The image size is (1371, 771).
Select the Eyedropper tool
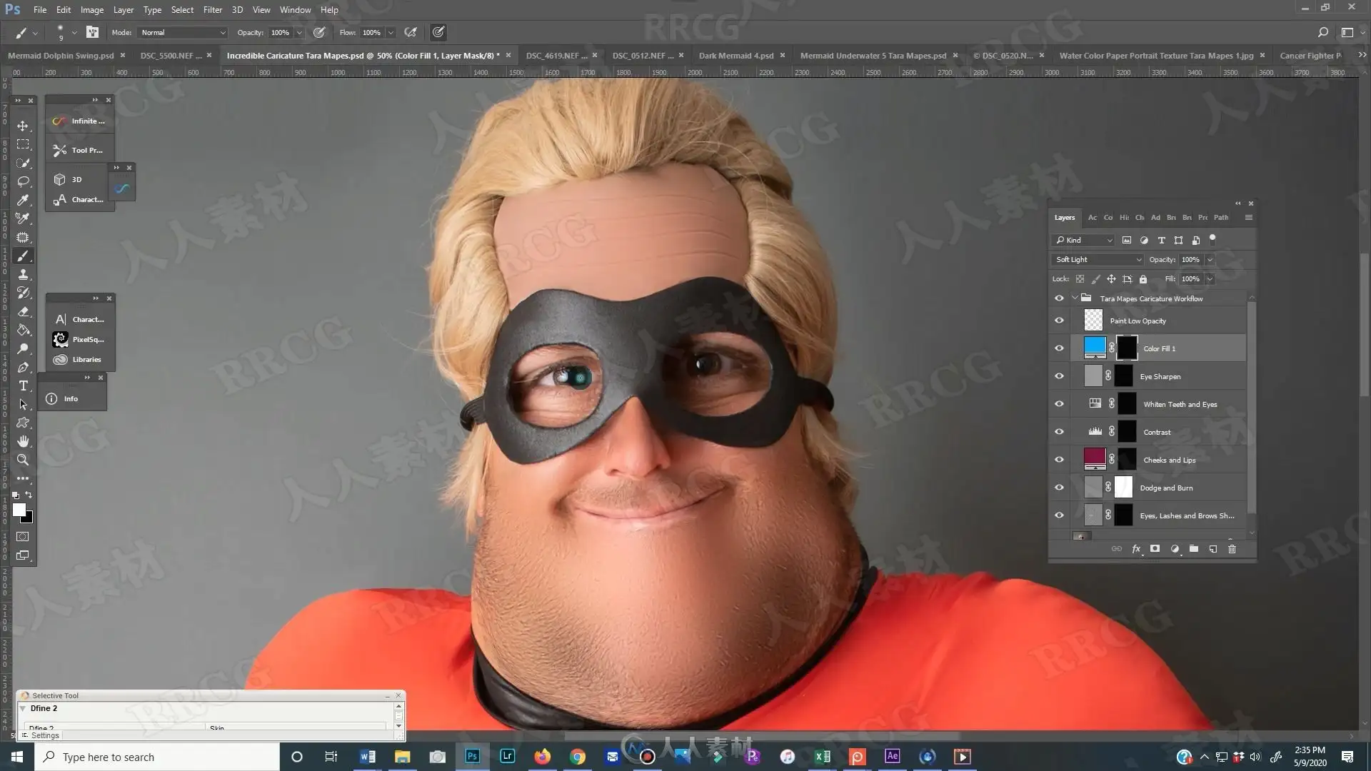[23, 200]
